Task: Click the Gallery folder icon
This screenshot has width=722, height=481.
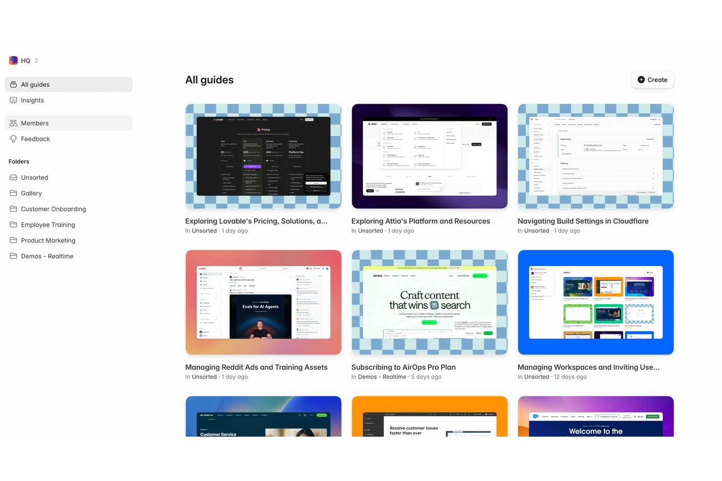Action: 13,193
